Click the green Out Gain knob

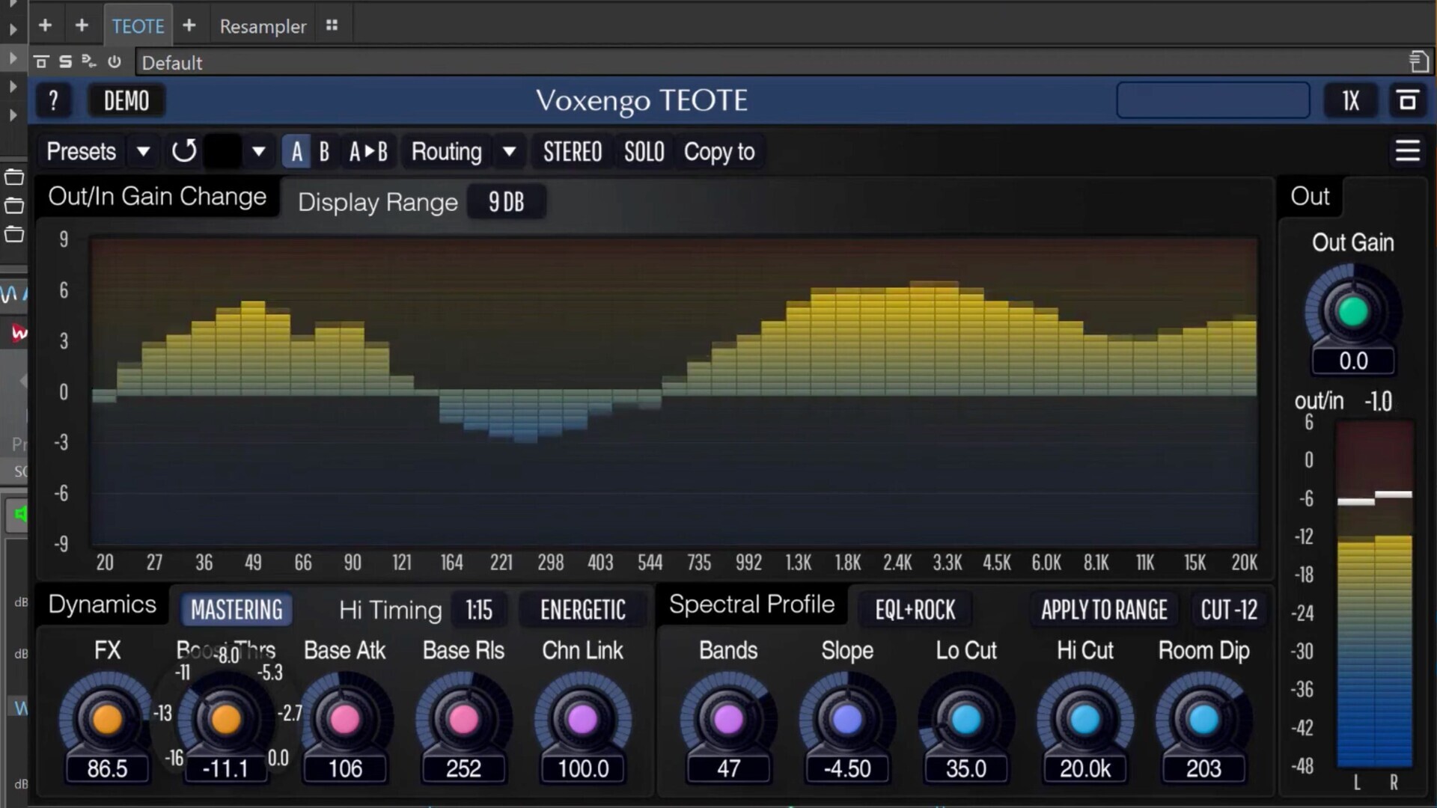1352,313
